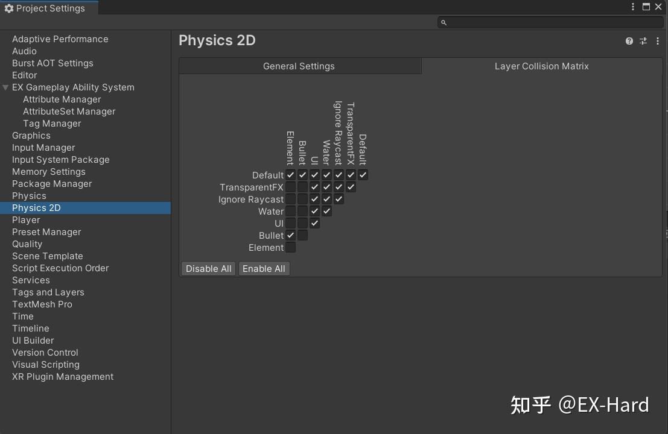The height and width of the screenshot is (434, 668).
Task: Open the kebab menu next to presets icon
Action: pos(657,41)
